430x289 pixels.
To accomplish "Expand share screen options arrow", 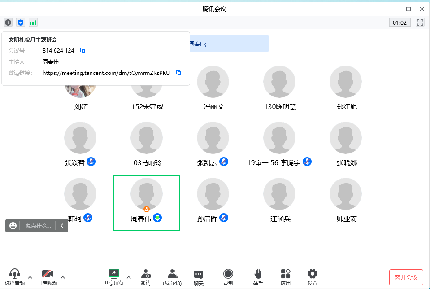I will [129, 277].
